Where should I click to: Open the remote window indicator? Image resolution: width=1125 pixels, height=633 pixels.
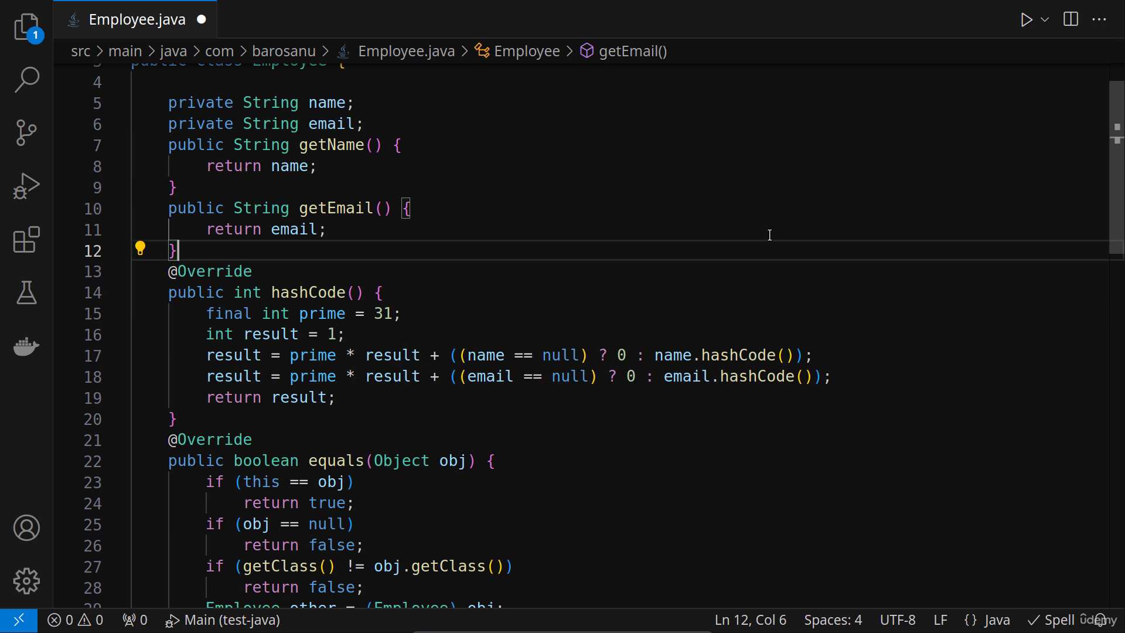coord(19,620)
